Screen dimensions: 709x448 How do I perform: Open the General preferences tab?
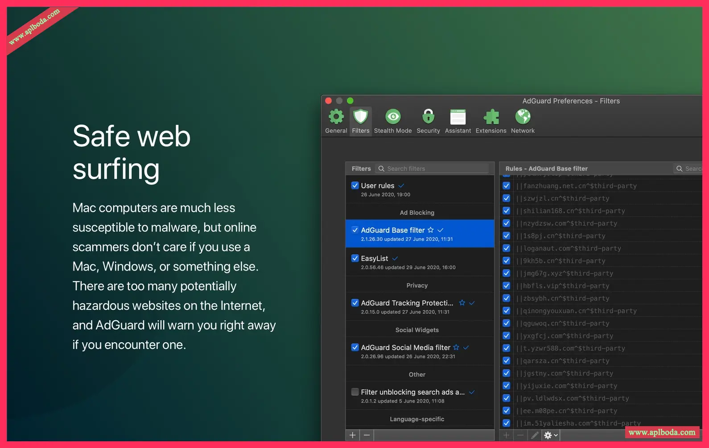tap(336, 121)
